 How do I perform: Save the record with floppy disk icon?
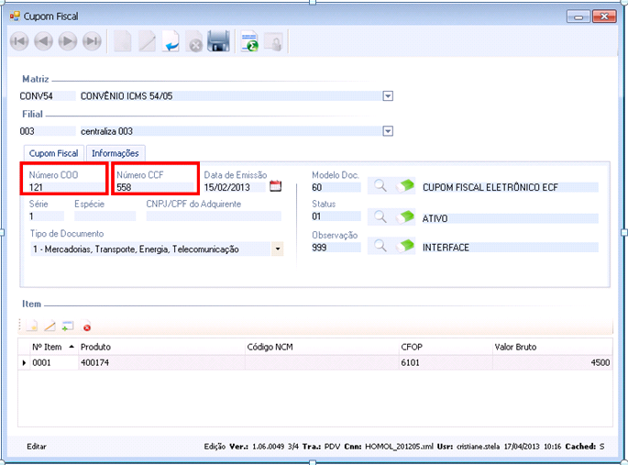[218, 41]
